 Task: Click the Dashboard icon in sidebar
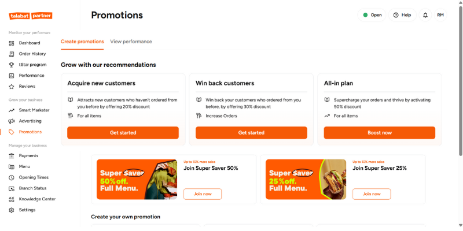[12, 43]
